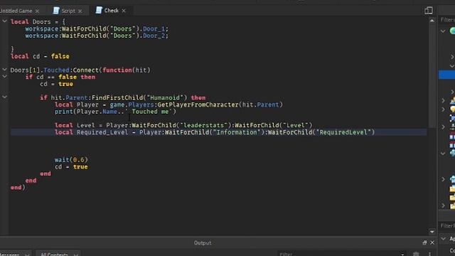Click the string "RequiredLevel" in the code

343,132
